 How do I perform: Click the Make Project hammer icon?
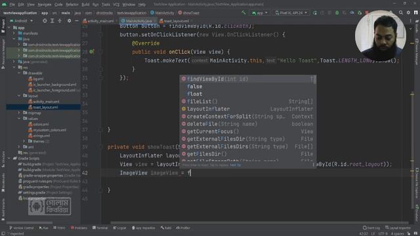(x=243, y=12)
